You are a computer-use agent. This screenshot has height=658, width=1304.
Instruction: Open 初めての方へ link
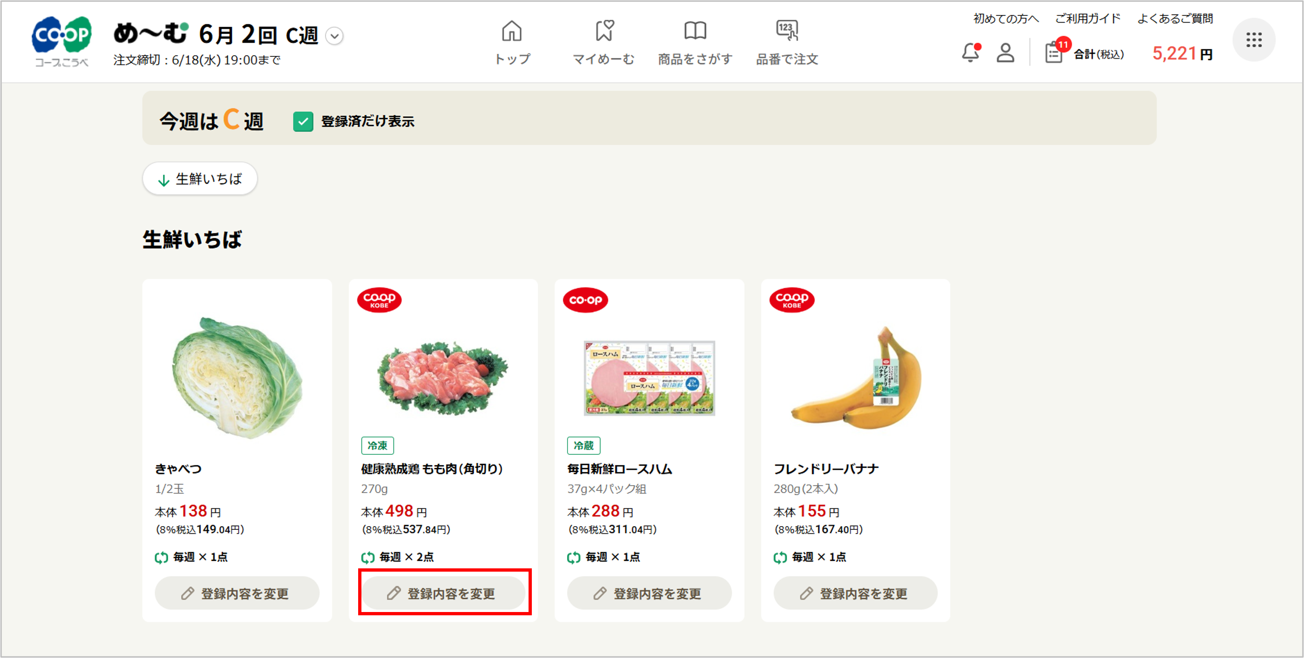click(1005, 19)
